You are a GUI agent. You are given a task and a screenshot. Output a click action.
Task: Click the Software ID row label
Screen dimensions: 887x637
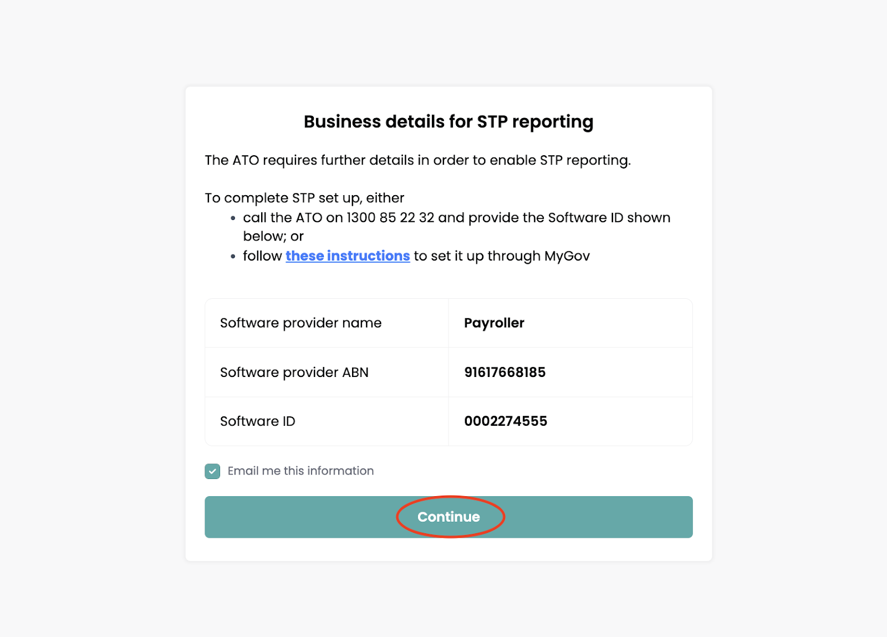click(x=257, y=421)
